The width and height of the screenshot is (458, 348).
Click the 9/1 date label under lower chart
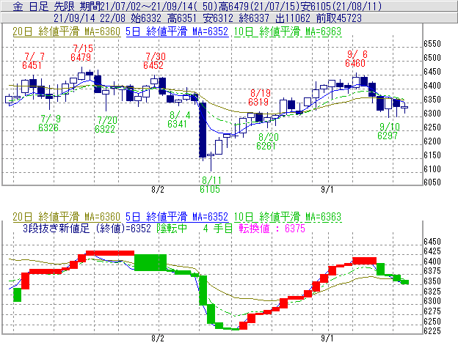pyautogui.click(x=327, y=338)
